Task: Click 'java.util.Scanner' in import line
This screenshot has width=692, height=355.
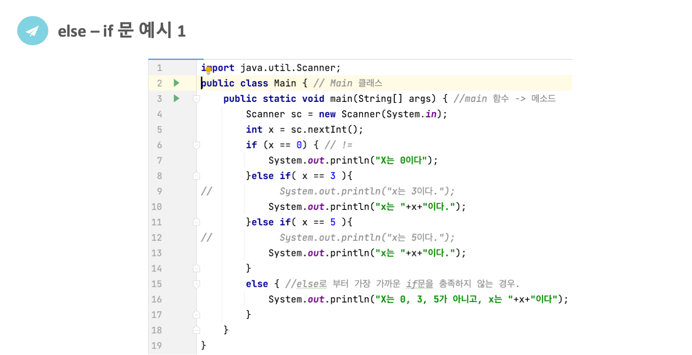Action: click(288, 68)
